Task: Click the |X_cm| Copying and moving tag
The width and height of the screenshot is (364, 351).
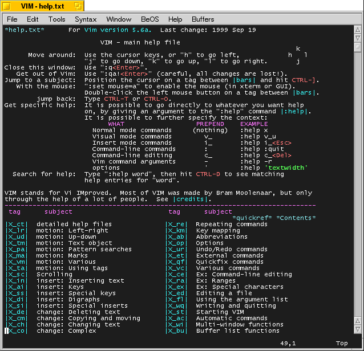Action: [x=17, y=318]
